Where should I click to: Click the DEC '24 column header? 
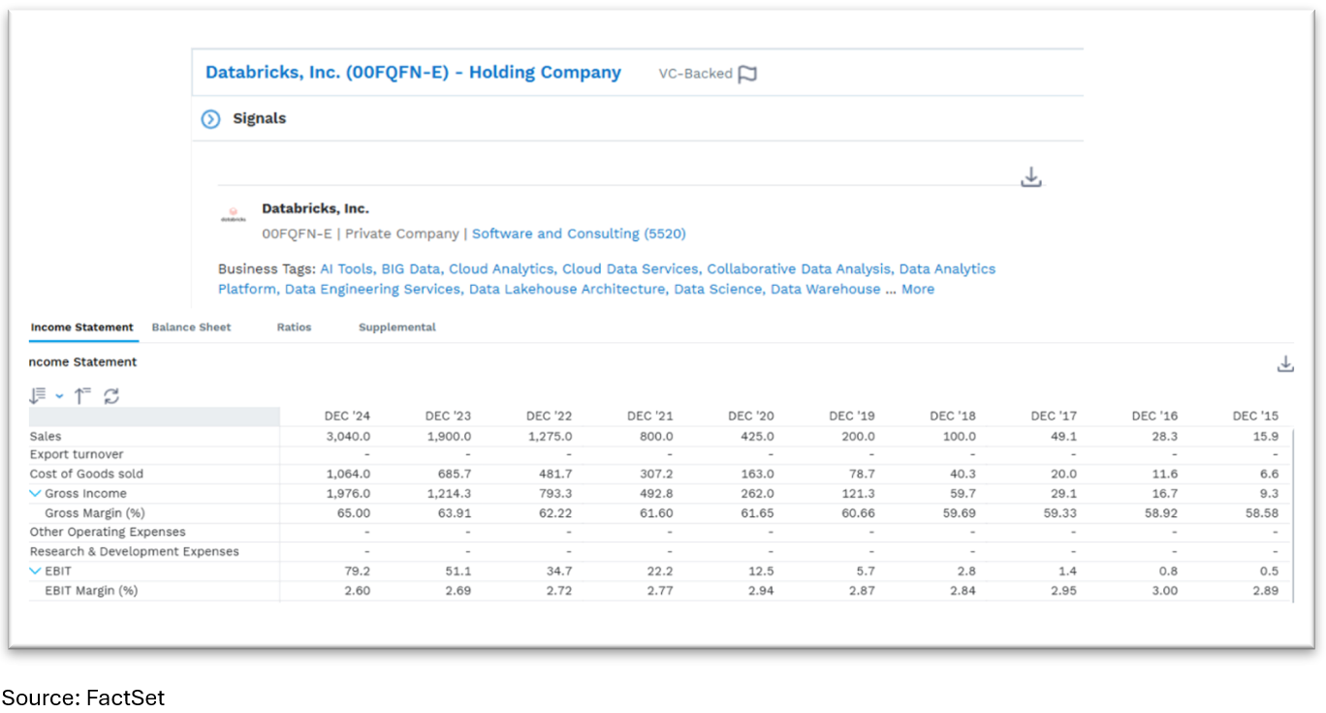pyautogui.click(x=347, y=417)
